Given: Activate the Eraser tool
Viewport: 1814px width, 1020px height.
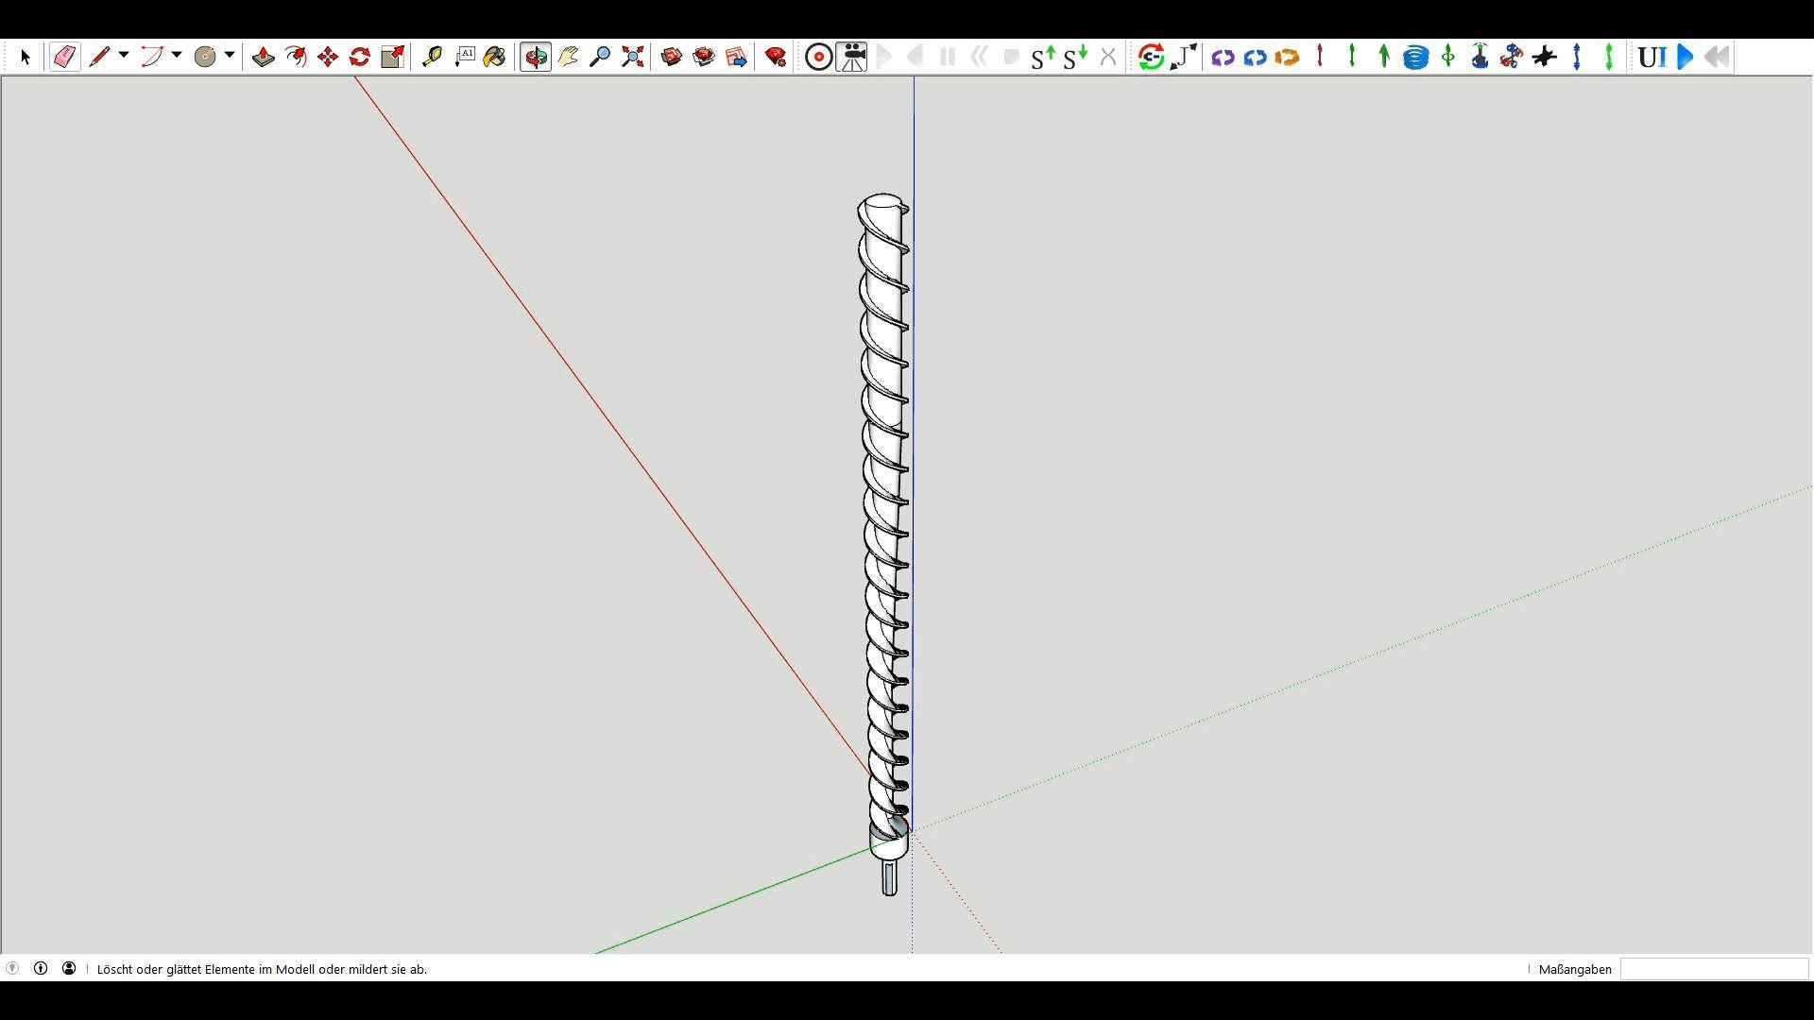Looking at the screenshot, I should point(64,58).
